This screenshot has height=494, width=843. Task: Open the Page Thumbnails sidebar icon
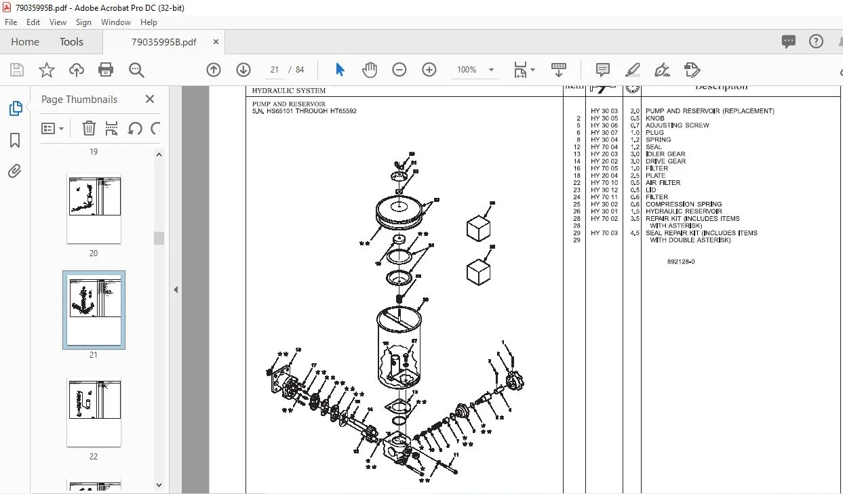tap(15, 108)
